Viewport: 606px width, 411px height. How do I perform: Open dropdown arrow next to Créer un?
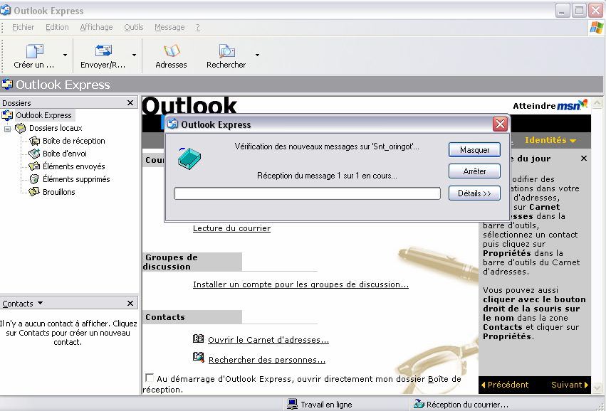(65, 55)
